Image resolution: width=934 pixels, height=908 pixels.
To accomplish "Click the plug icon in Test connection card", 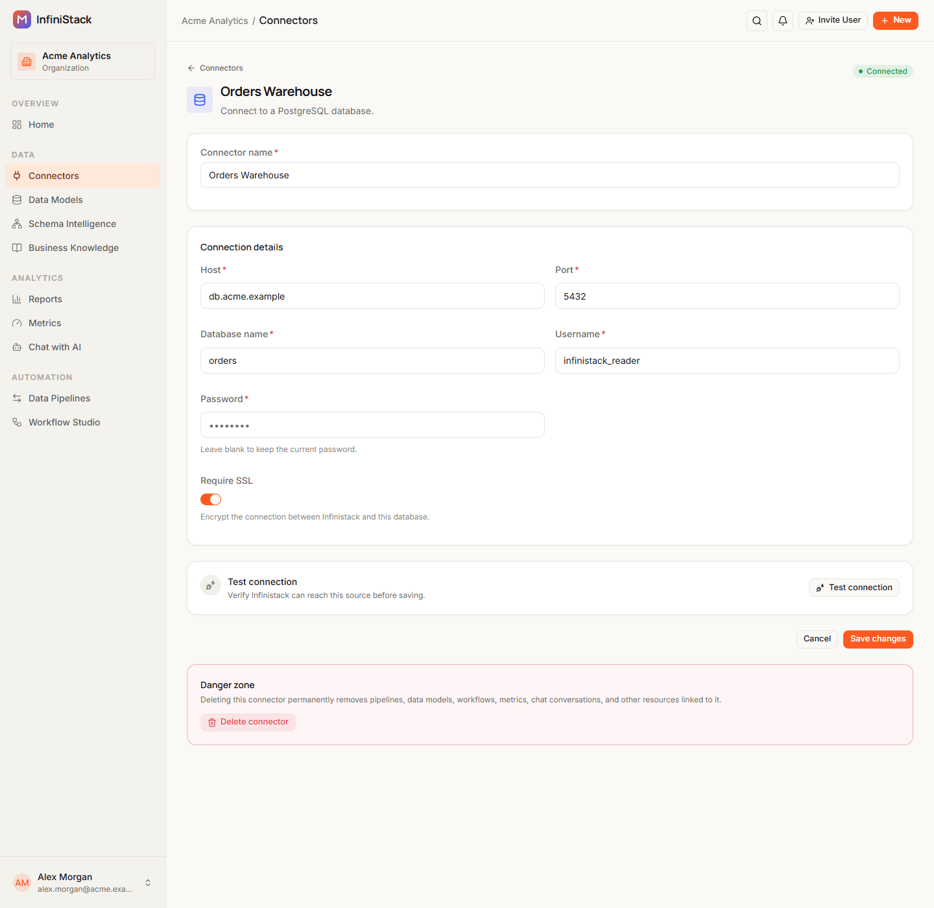I will (x=211, y=585).
